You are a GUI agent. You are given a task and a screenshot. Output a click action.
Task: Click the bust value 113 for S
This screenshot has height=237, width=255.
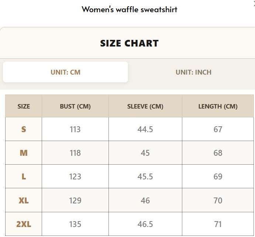coord(75,129)
